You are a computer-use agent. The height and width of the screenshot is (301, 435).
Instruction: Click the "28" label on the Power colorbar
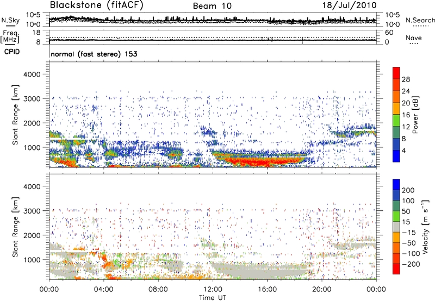[x=406, y=79]
